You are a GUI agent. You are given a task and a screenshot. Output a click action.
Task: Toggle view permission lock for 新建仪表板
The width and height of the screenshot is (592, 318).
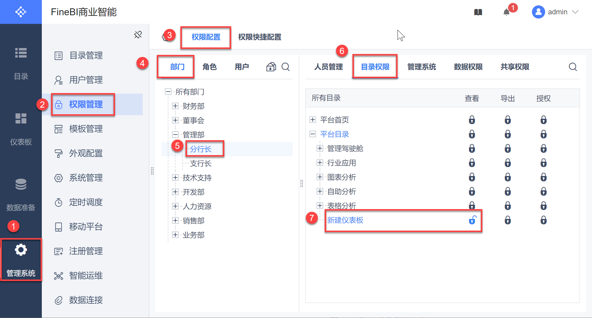coord(472,220)
